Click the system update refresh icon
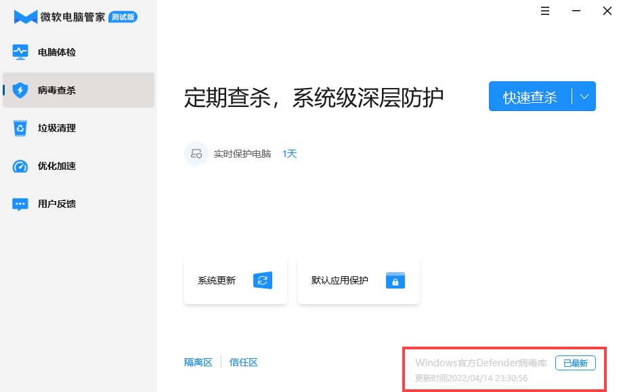 click(263, 280)
